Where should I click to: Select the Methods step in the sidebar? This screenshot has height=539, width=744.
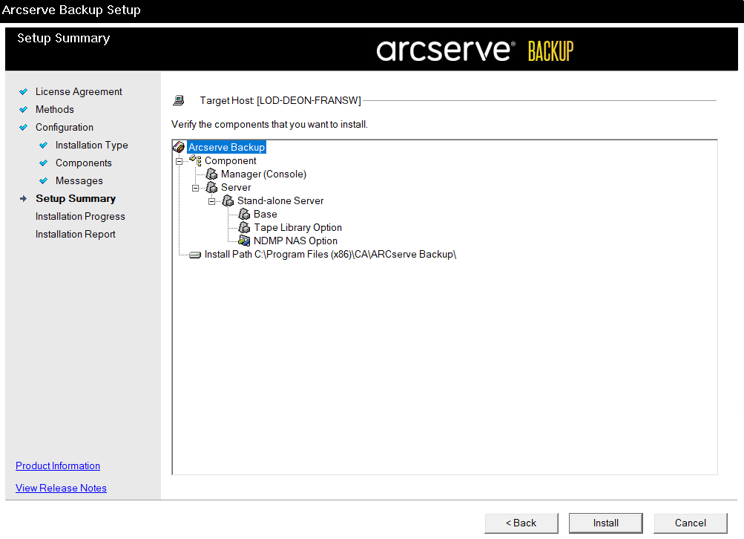(x=54, y=109)
